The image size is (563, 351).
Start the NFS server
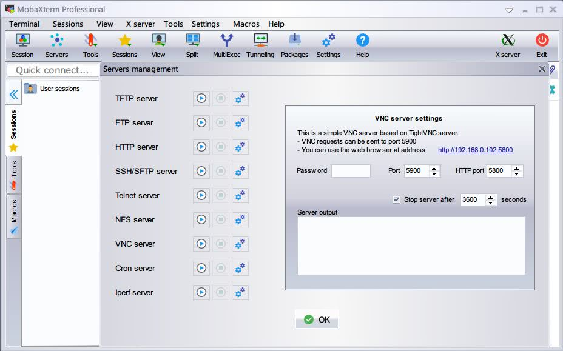[x=201, y=219]
